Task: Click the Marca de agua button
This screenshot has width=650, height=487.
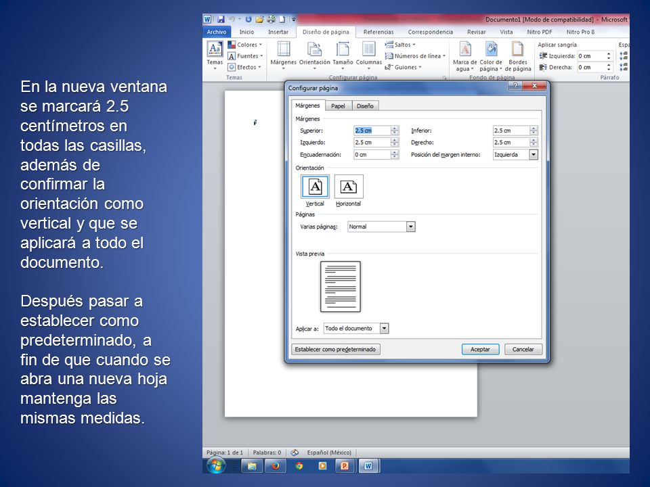Action: click(464, 56)
